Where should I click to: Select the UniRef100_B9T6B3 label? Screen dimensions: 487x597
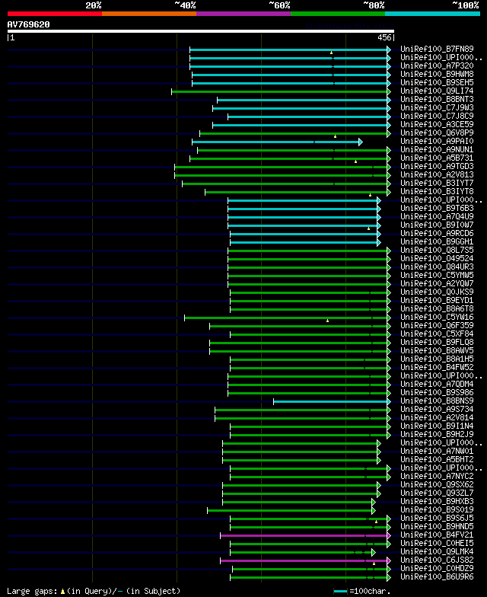(x=437, y=209)
